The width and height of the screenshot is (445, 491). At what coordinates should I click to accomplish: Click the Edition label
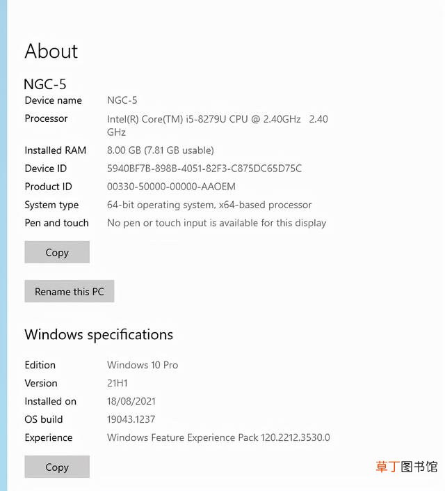click(40, 365)
